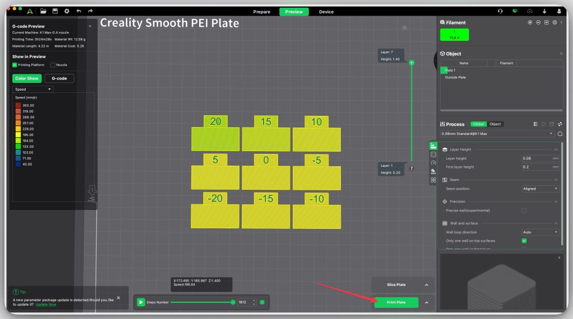Image resolution: width=573 pixels, height=319 pixels.
Task: Play the steps preview animation
Action: [141, 302]
